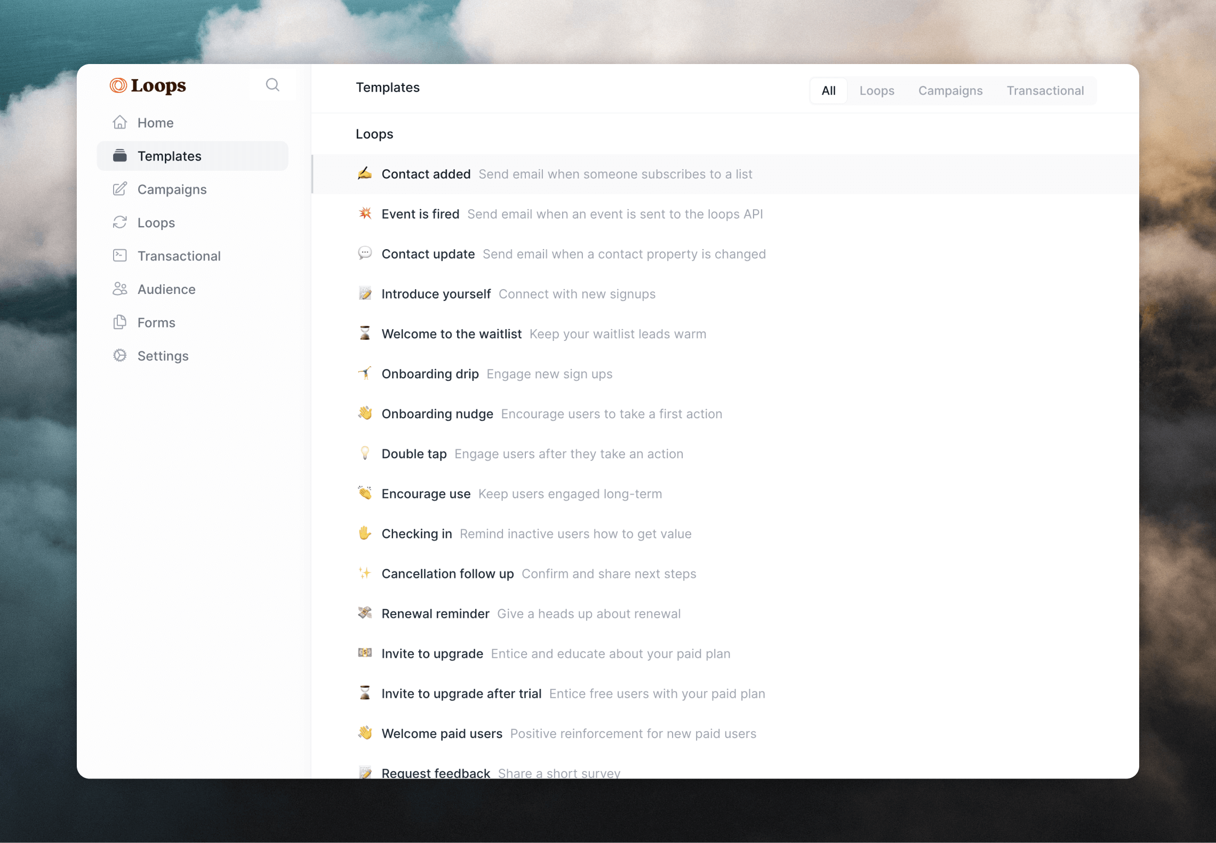1216x843 pixels.
Task: Click 'Keep your waitlist leads warm' description
Action: pos(618,334)
